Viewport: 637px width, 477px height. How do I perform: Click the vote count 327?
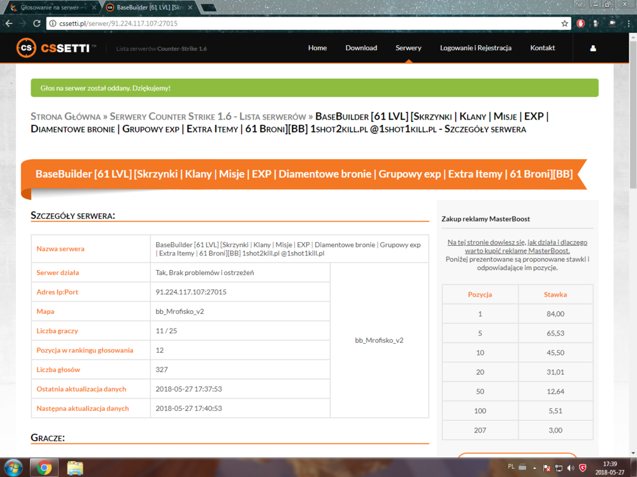coord(162,369)
